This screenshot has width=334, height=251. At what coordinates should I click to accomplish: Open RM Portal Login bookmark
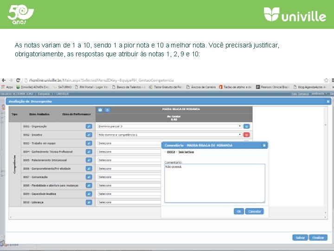point(92,87)
